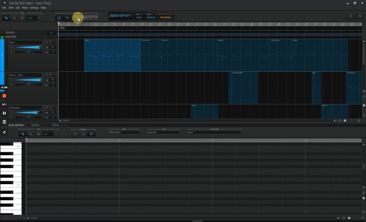
Task: Solo the Main 2 + Rifts track
Action: pyautogui.click(x=51, y=75)
